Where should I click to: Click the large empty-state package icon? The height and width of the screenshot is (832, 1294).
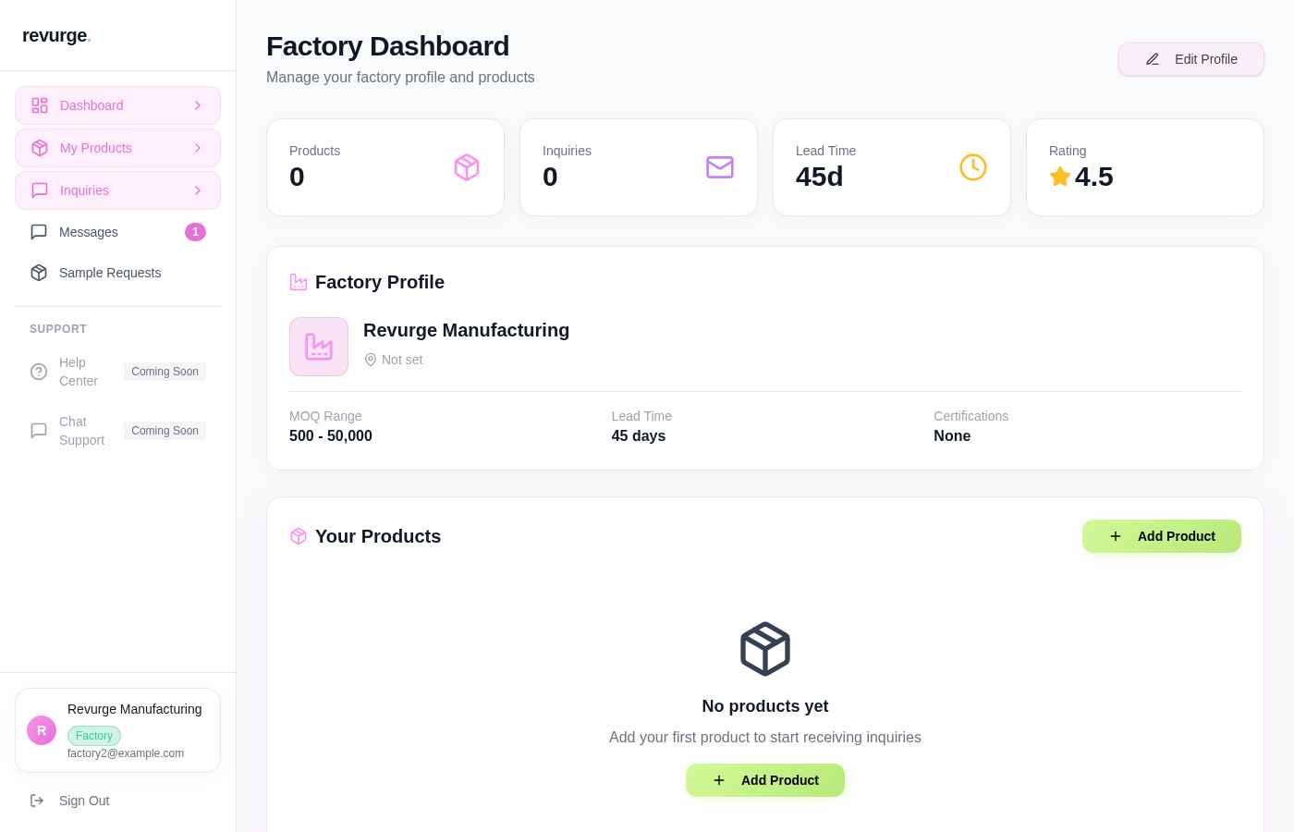pyautogui.click(x=765, y=649)
